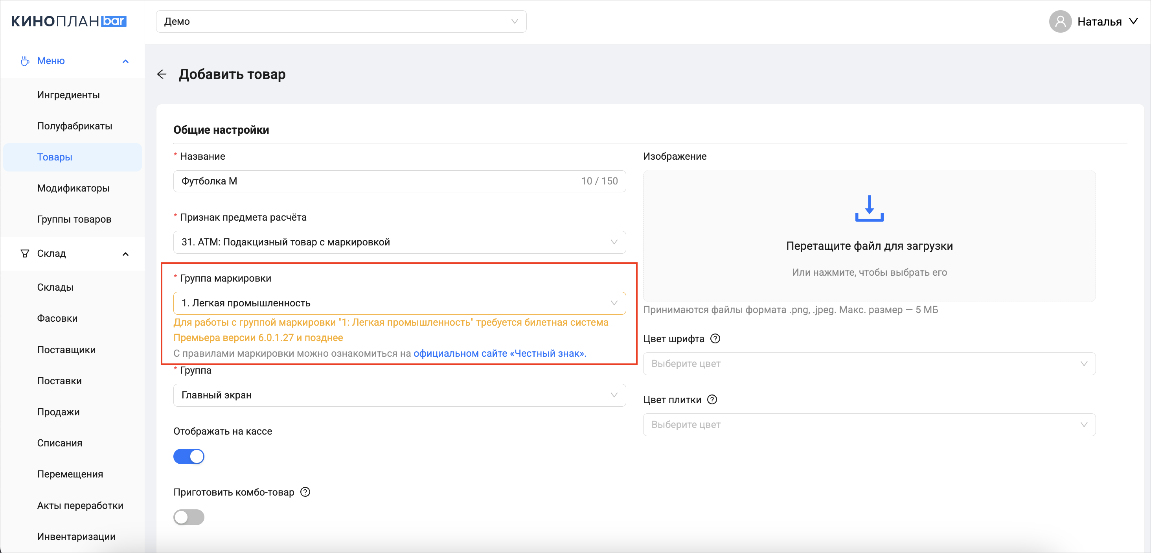Click the Добавить товар page title

click(232, 74)
